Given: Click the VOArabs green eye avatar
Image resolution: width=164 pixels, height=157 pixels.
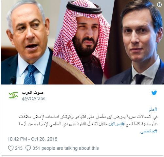Looking at the screenshot, I should 13,95.
